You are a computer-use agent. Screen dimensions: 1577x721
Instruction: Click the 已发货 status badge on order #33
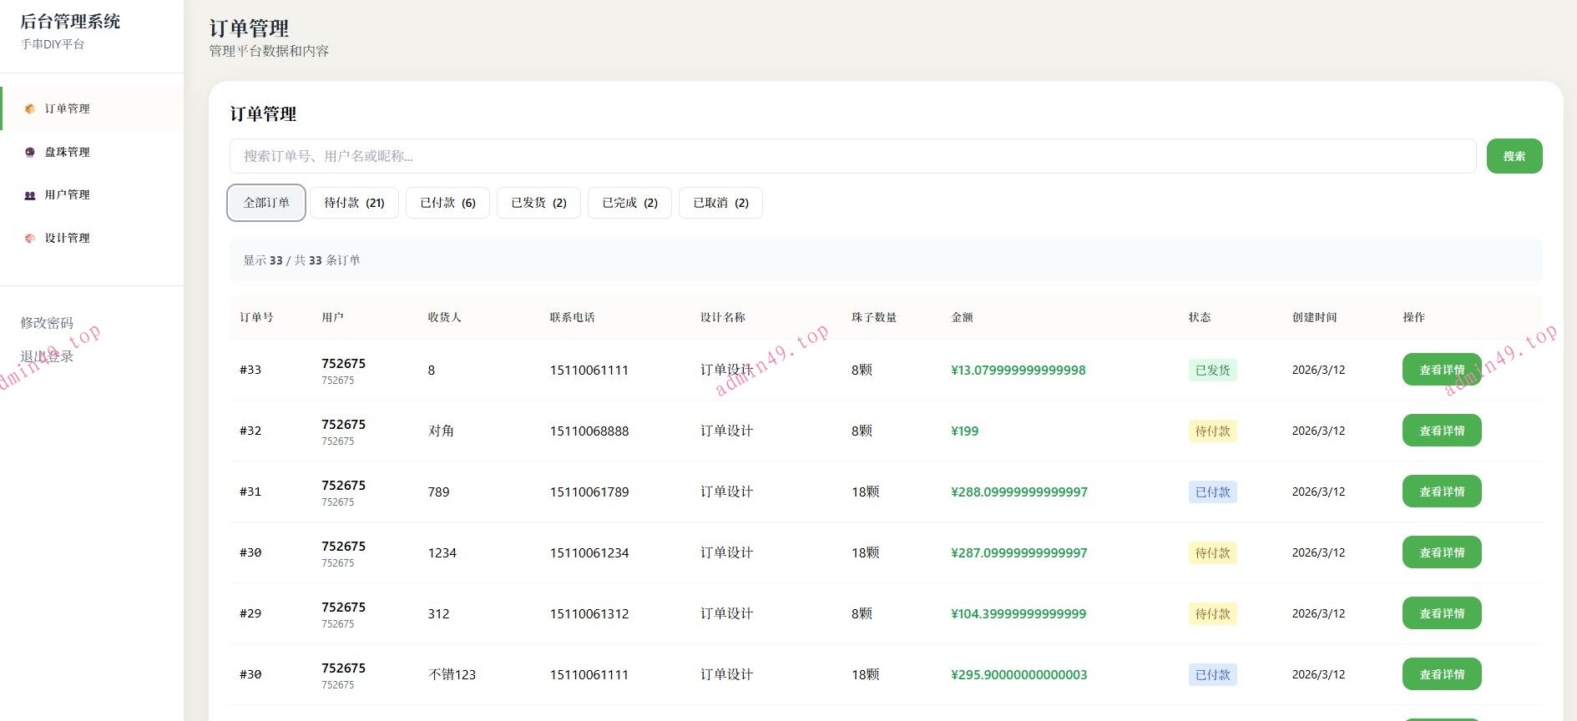click(1212, 370)
